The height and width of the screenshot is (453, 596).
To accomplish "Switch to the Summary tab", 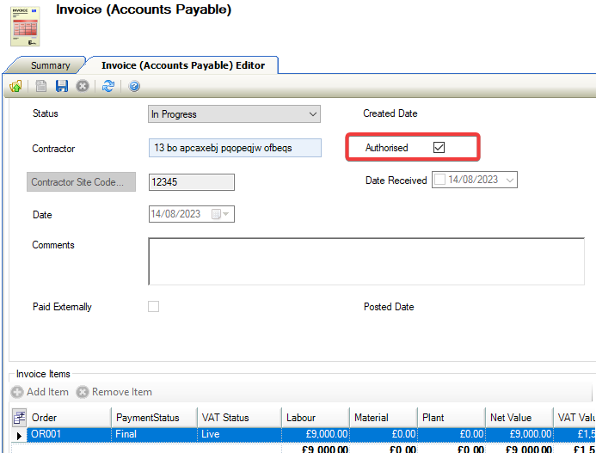I will (50, 65).
